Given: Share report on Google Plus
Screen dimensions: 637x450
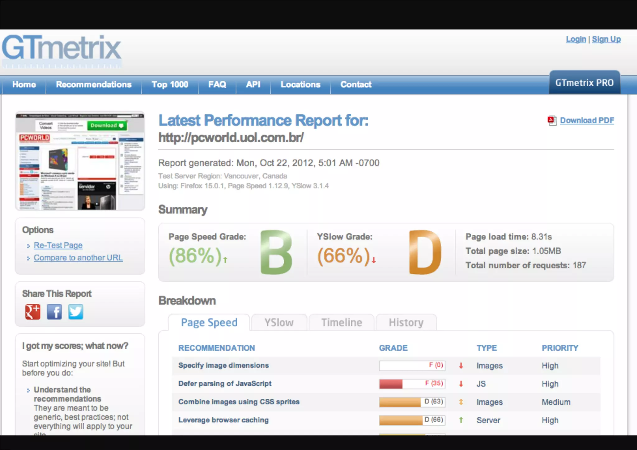Looking at the screenshot, I should (33, 312).
